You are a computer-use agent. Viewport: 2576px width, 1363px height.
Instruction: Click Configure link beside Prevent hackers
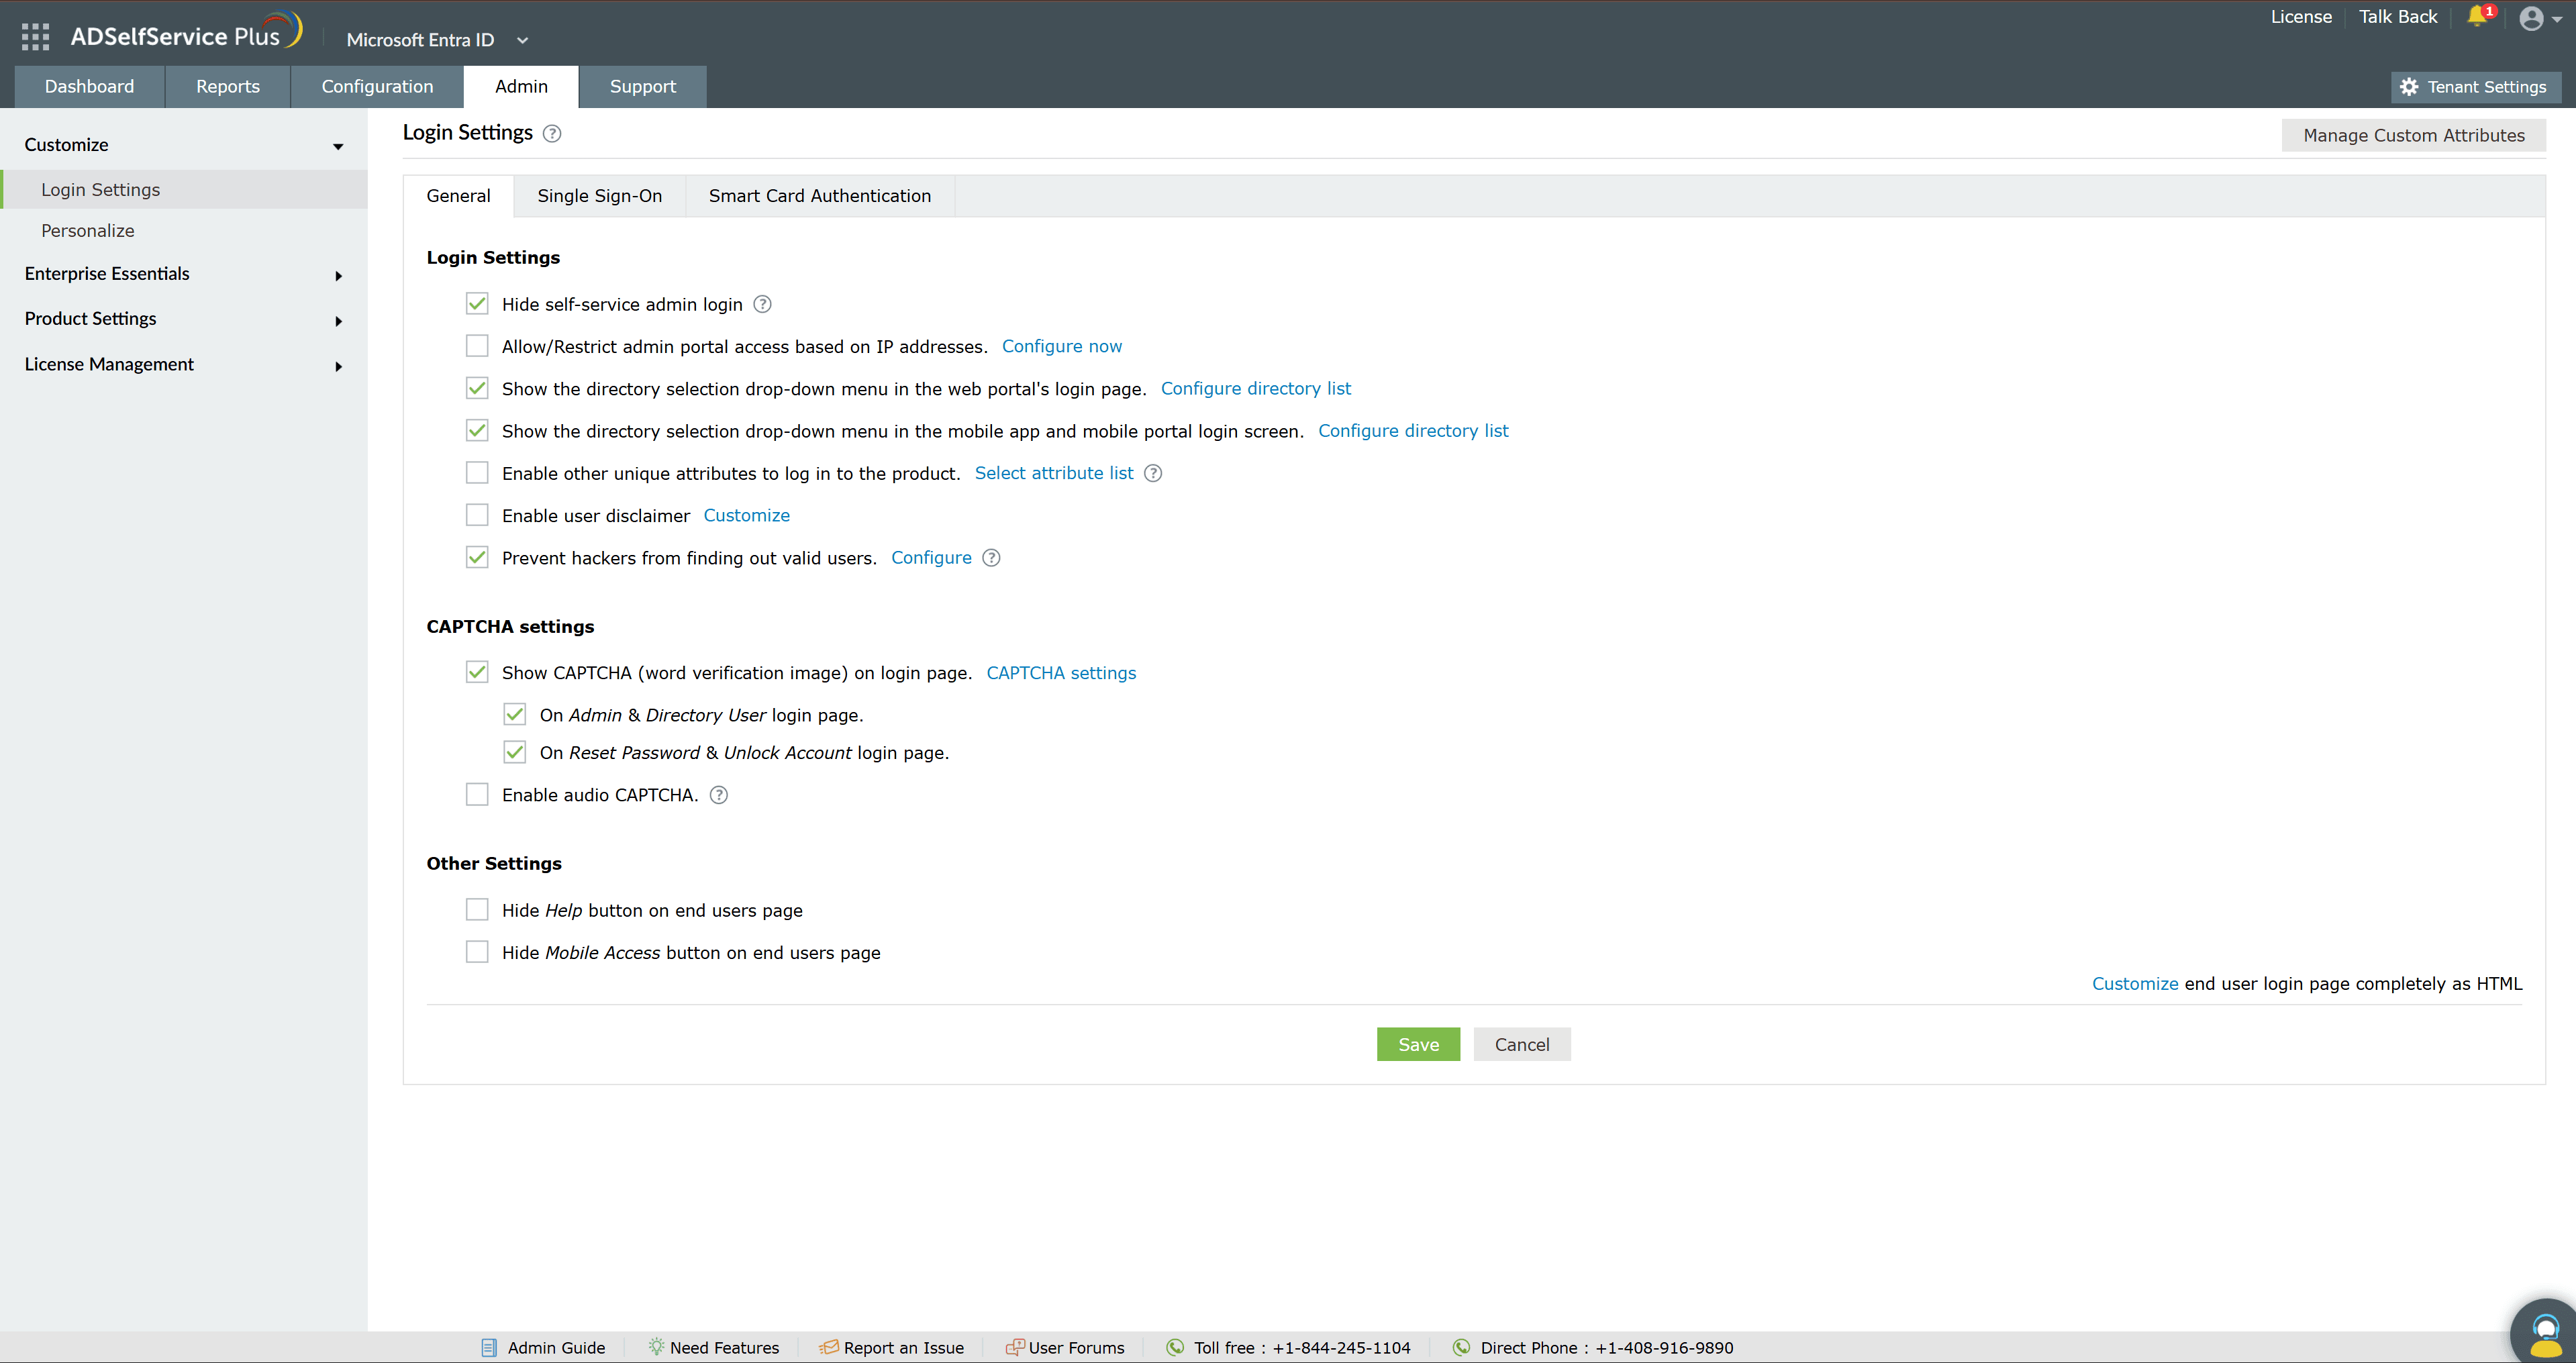pos(931,558)
